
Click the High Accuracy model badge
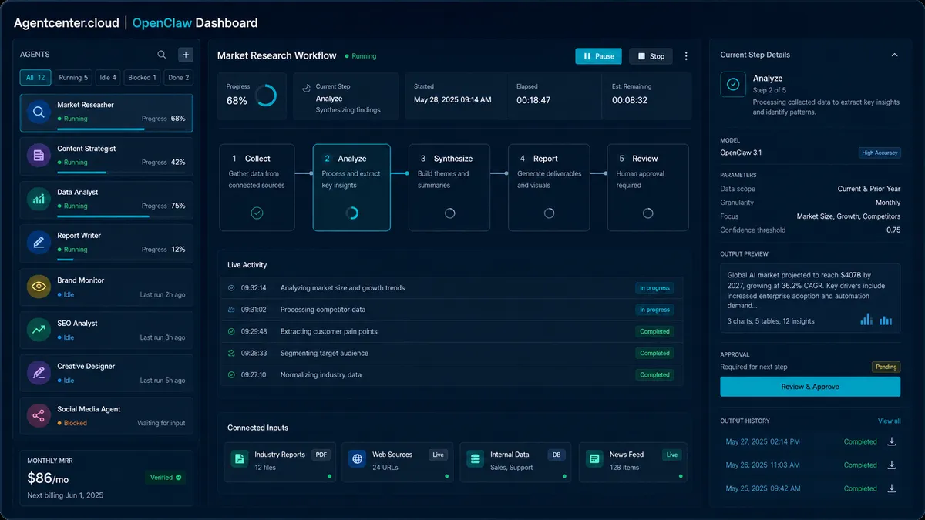point(880,153)
